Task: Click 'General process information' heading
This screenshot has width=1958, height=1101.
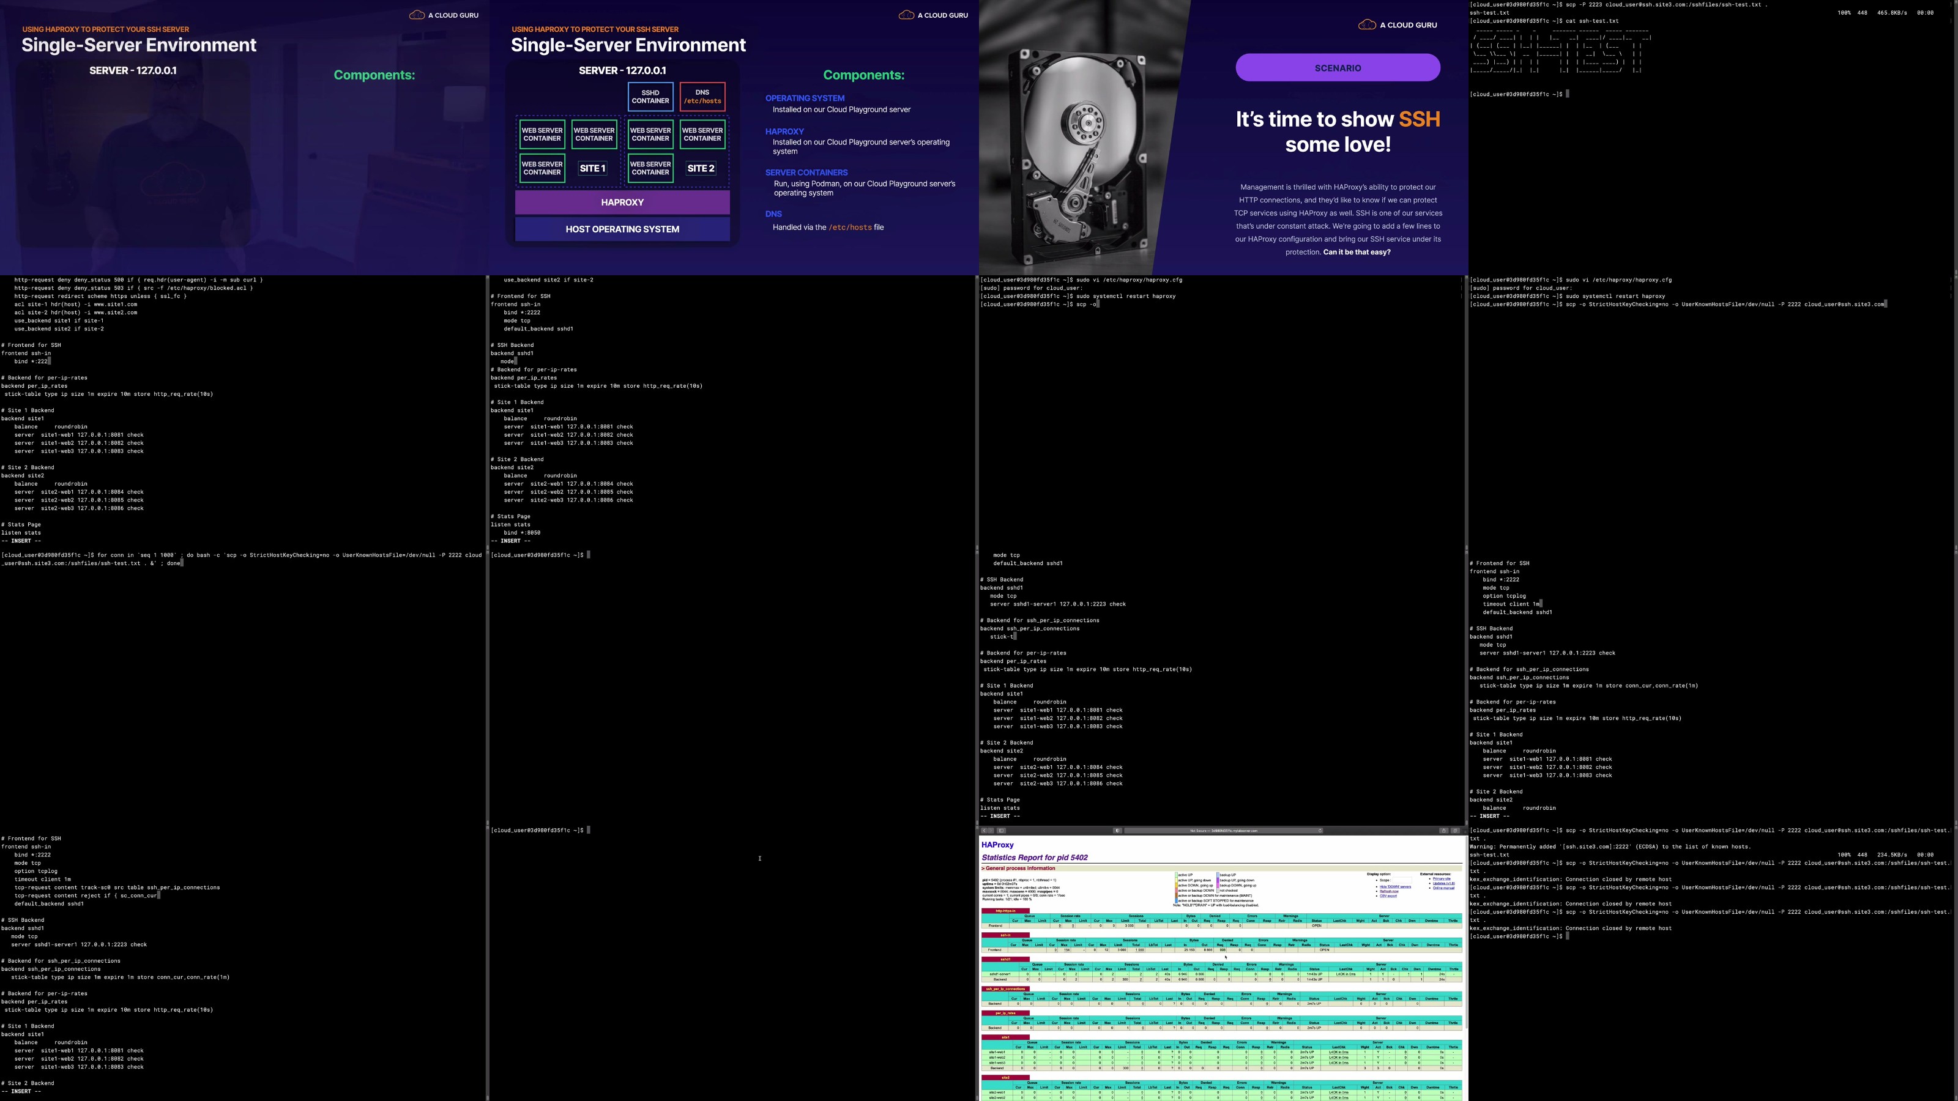Action: [1019, 868]
